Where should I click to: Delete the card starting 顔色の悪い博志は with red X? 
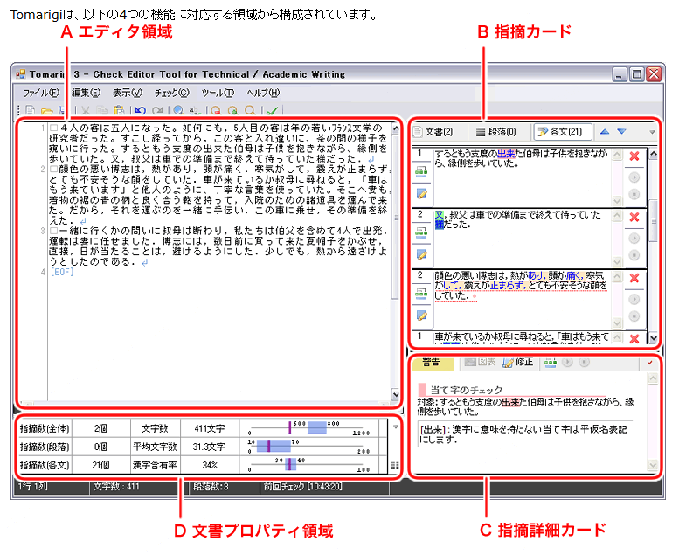point(634,278)
